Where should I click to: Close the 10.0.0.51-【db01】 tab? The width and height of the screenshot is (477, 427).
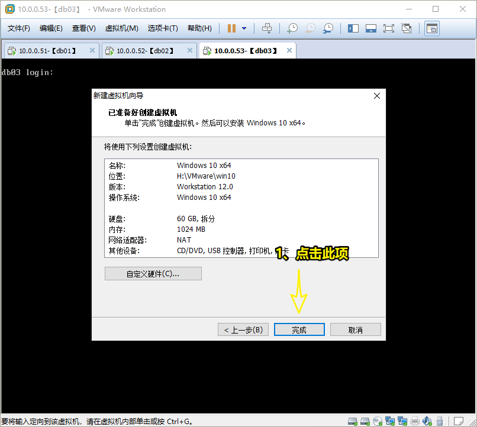(92, 50)
